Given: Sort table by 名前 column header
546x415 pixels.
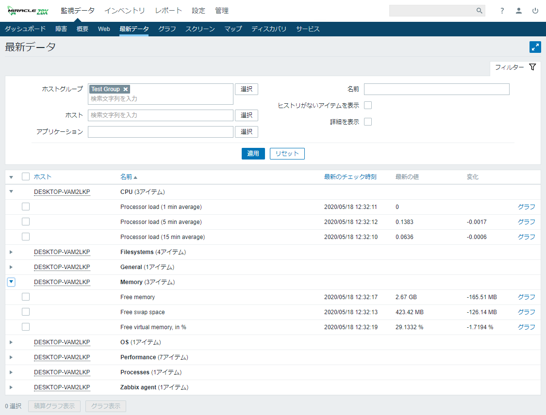Looking at the screenshot, I should click(x=126, y=177).
